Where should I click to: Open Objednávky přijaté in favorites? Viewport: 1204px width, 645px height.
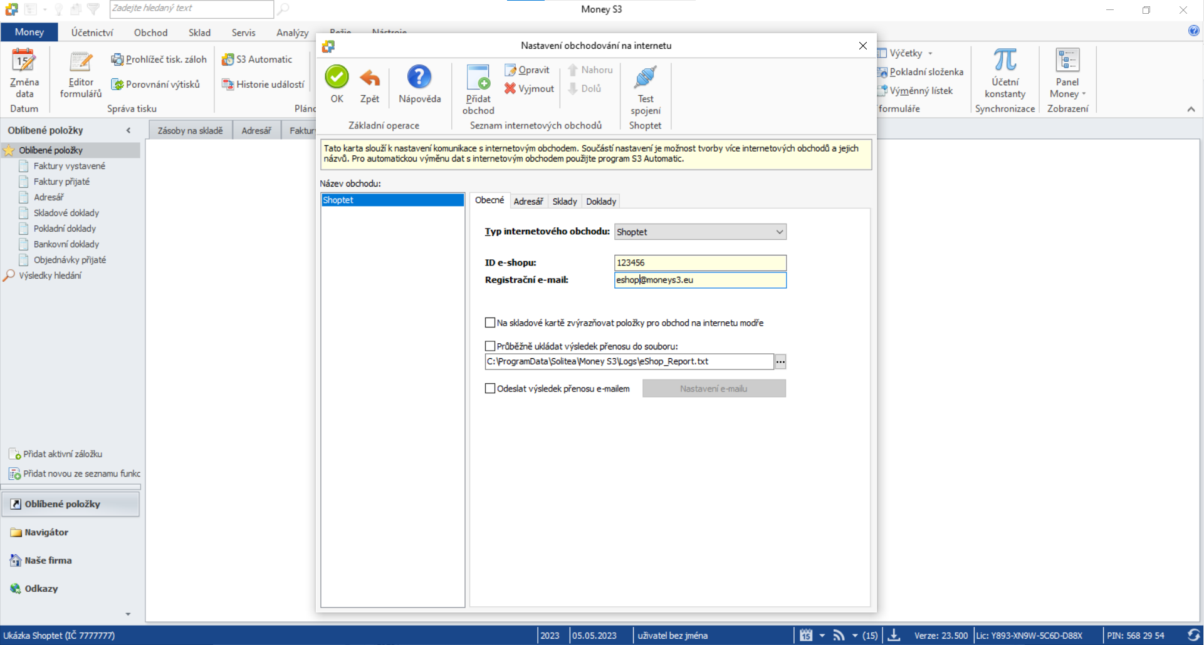(x=70, y=260)
